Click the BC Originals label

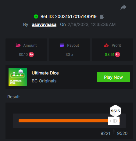coord(44,81)
